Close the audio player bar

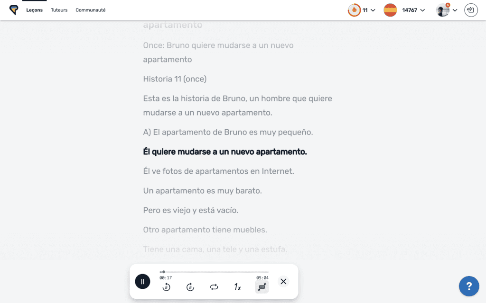283,281
